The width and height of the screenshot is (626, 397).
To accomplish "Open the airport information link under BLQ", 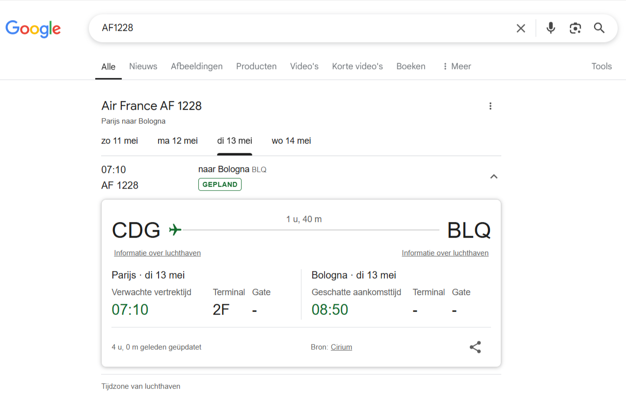I will click(445, 253).
